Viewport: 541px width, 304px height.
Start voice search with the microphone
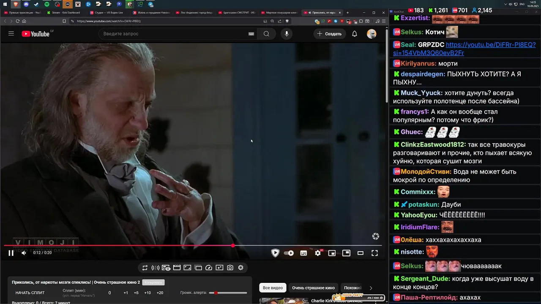click(287, 34)
